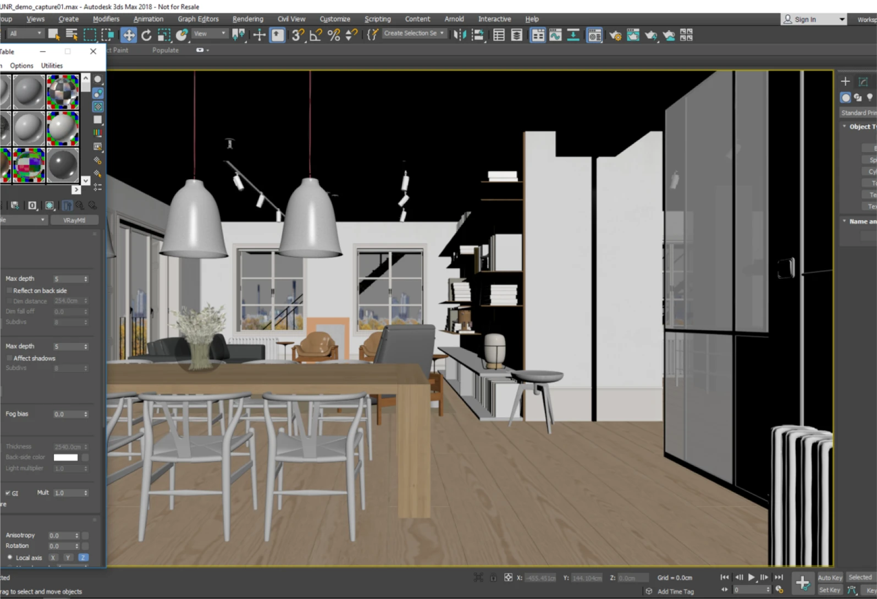Viewport: 877px width, 599px height.
Task: Click the Align tool icon
Action: [478, 35]
